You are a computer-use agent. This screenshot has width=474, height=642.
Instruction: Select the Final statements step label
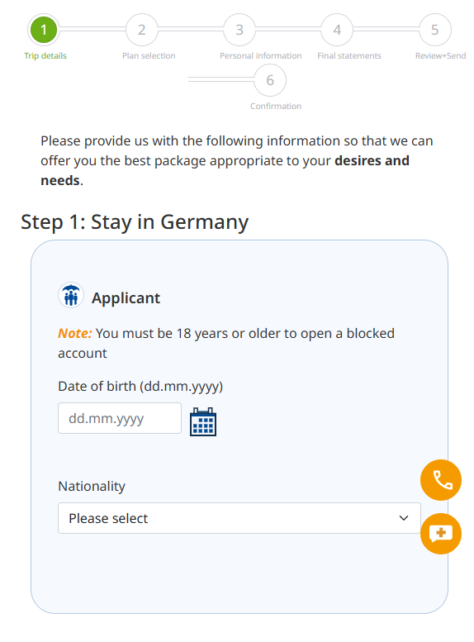coord(349,55)
